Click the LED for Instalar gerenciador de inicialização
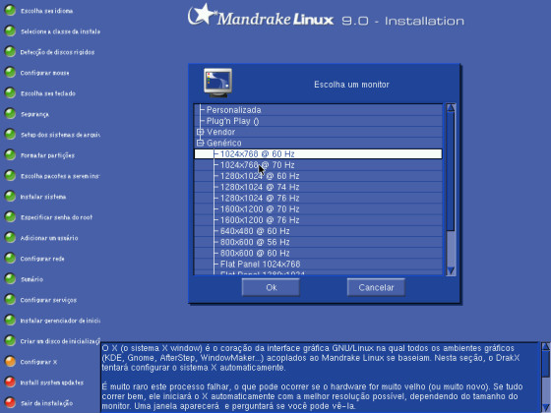551x413 pixels. pyautogui.click(x=10, y=321)
